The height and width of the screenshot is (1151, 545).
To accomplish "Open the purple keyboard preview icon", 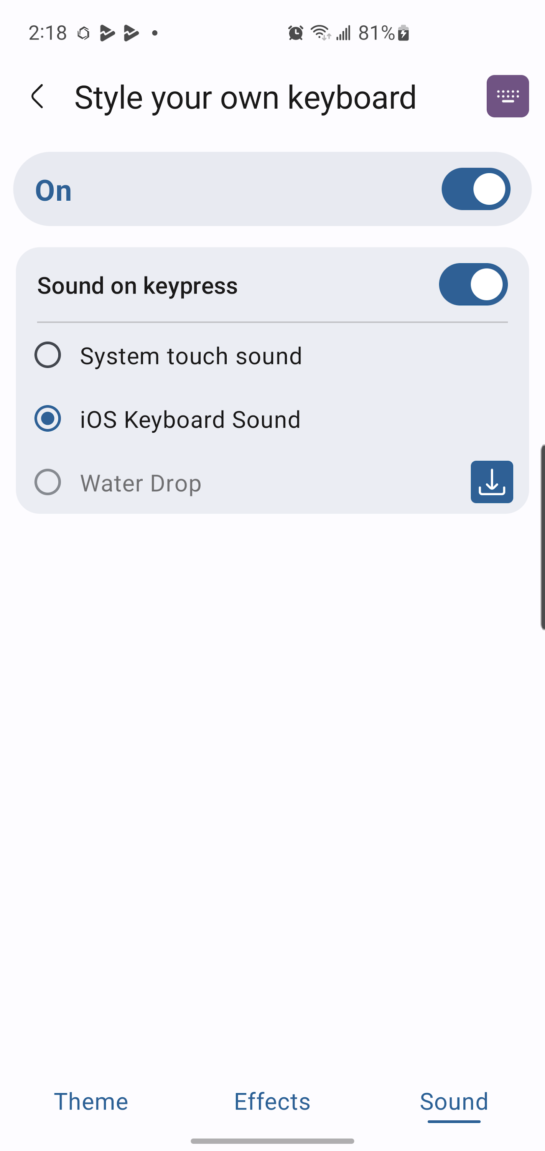I will pos(507,97).
